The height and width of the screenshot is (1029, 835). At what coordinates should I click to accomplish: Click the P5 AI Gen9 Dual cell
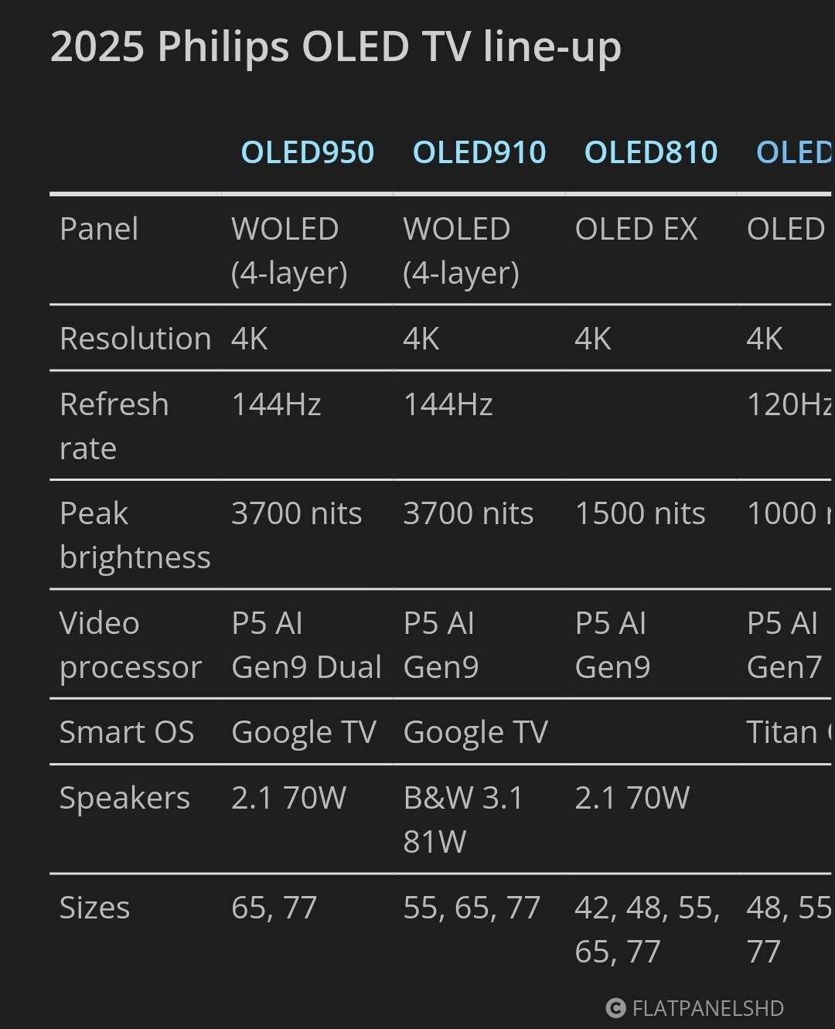tap(306, 645)
